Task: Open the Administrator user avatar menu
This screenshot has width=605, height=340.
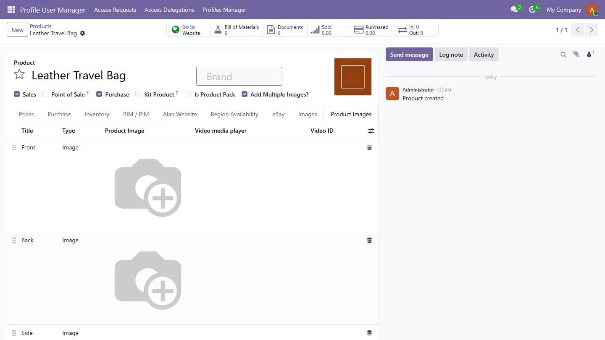Action: (x=592, y=10)
